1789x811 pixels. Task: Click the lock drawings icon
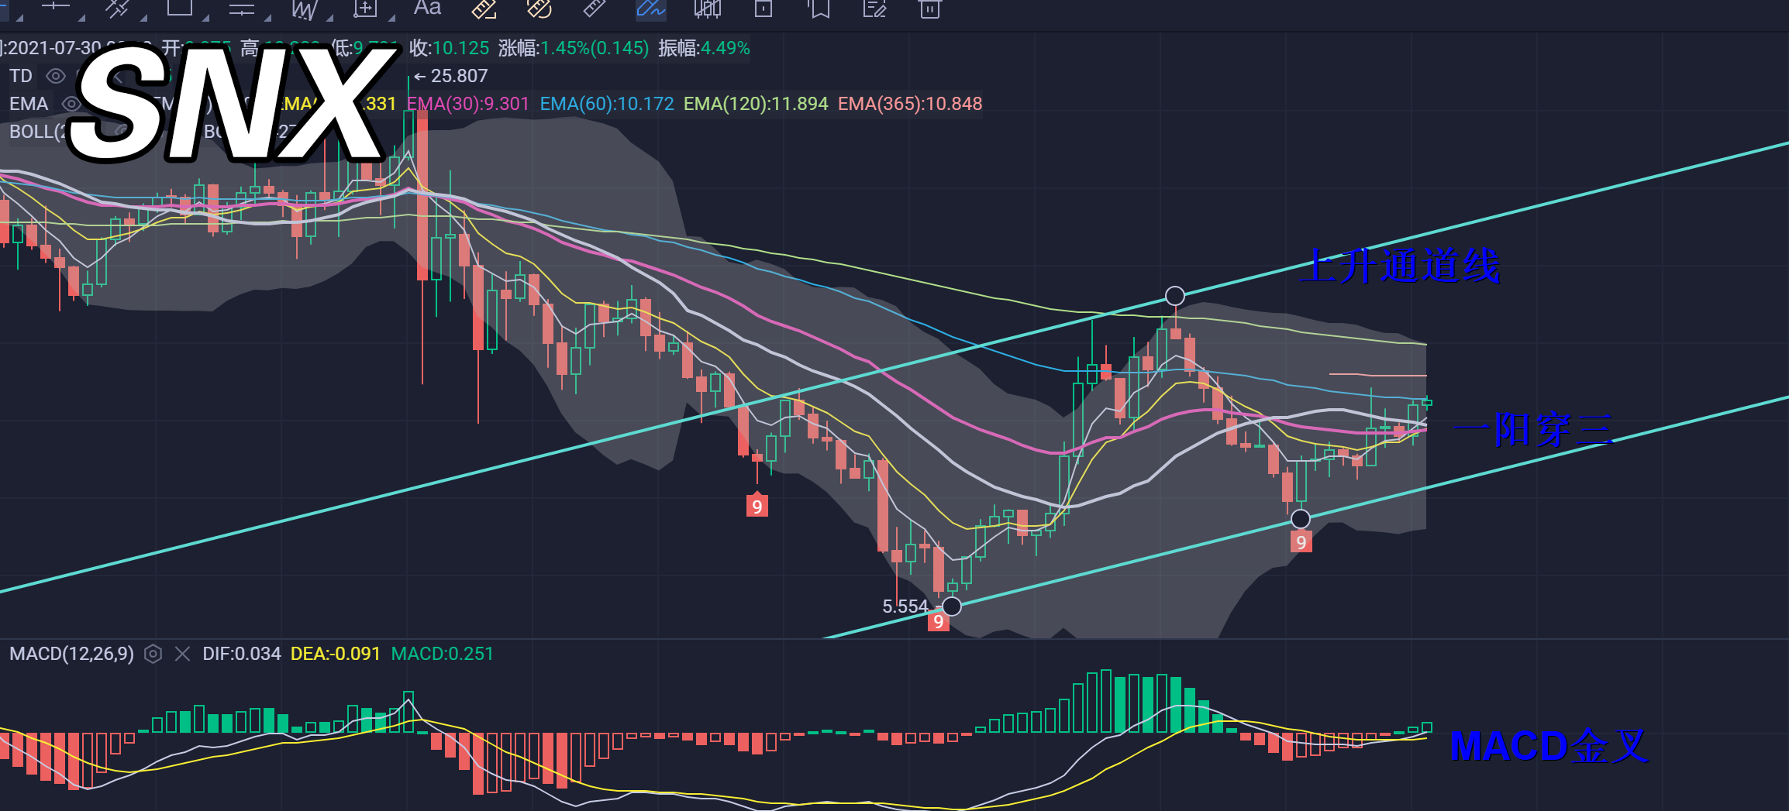pos(764,9)
